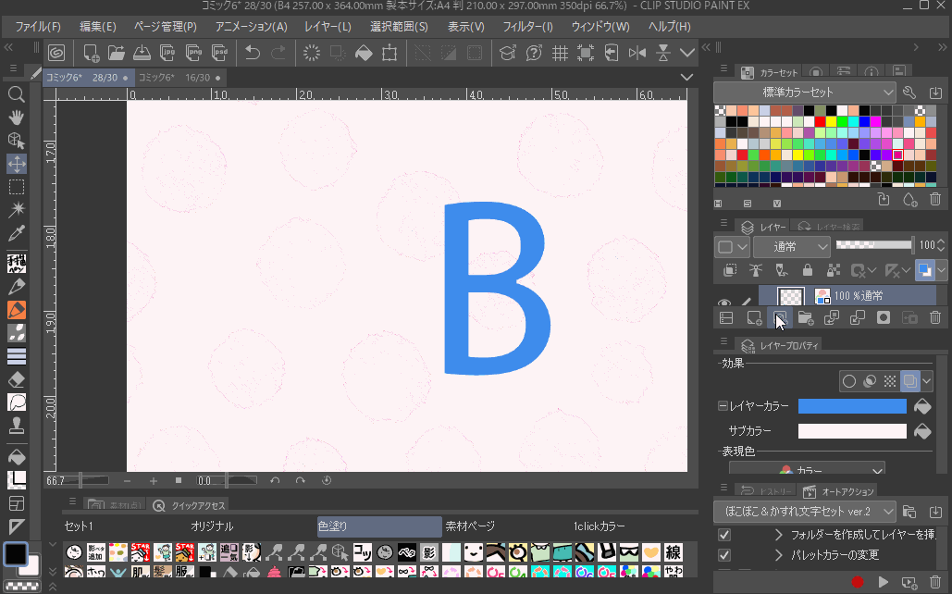Image resolution: width=952 pixels, height=594 pixels.
Task: Select the Zoom magnifier tool
Action: click(16, 94)
